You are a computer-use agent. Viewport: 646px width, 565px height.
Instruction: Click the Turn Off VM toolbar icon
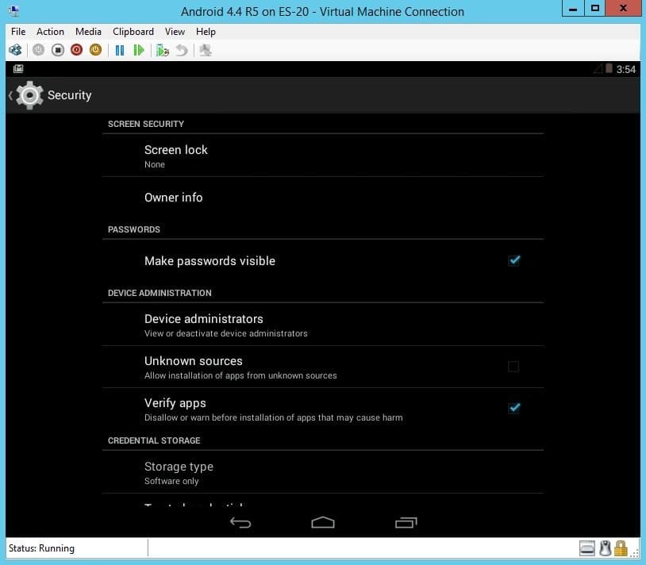pos(58,50)
